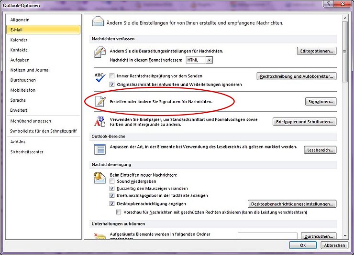This screenshot has height=255, width=354.
Task: Select the E-Mail category
Action: tap(44, 30)
